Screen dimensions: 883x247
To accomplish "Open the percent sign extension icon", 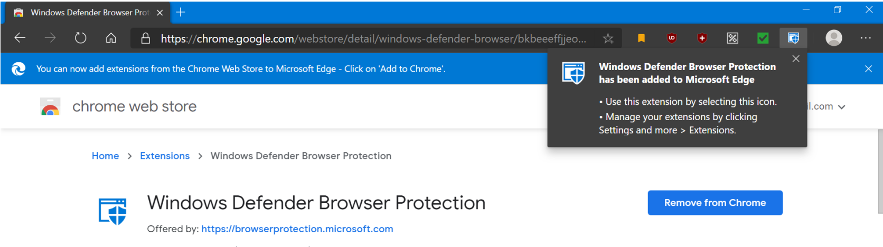I will (x=732, y=38).
